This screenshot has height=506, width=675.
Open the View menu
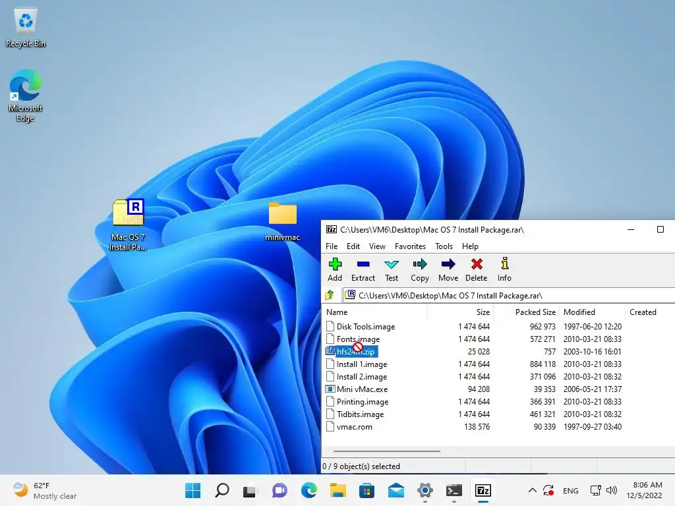377,246
